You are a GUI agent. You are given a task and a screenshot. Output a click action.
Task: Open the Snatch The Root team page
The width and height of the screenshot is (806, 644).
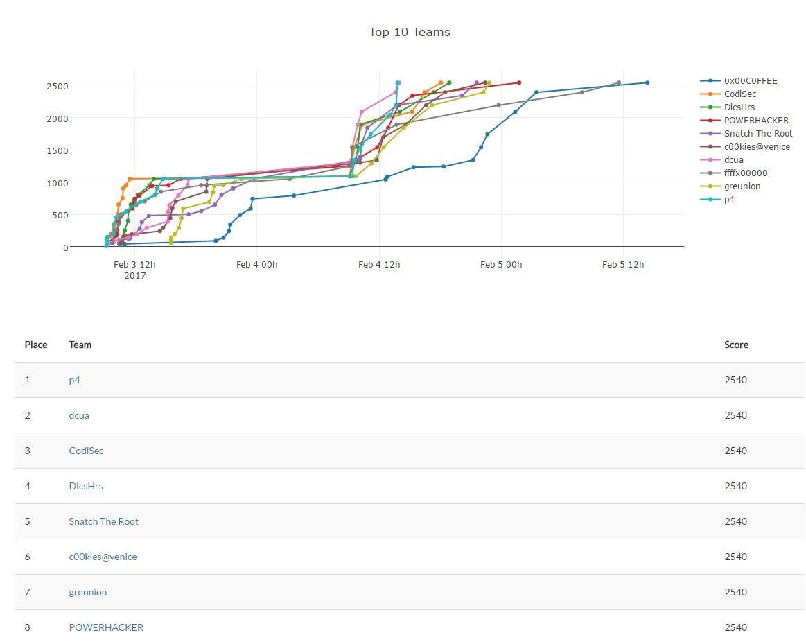pyautogui.click(x=103, y=521)
